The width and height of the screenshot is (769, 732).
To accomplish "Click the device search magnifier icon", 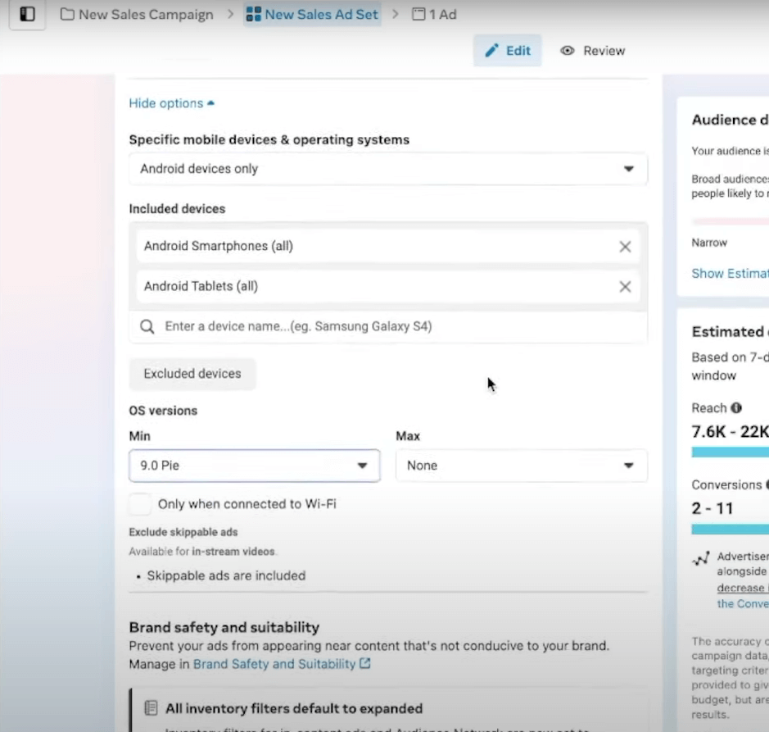I will pyautogui.click(x=147, y=327).
